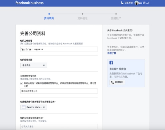This screenshot has height=130, width=165.
Task: Click the 资料填写 step dot
Action: (x=49, y=14)
